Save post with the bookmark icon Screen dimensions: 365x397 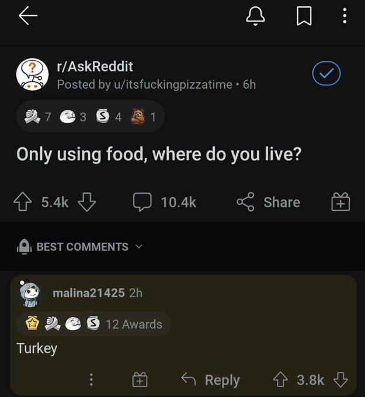point(302,18)
